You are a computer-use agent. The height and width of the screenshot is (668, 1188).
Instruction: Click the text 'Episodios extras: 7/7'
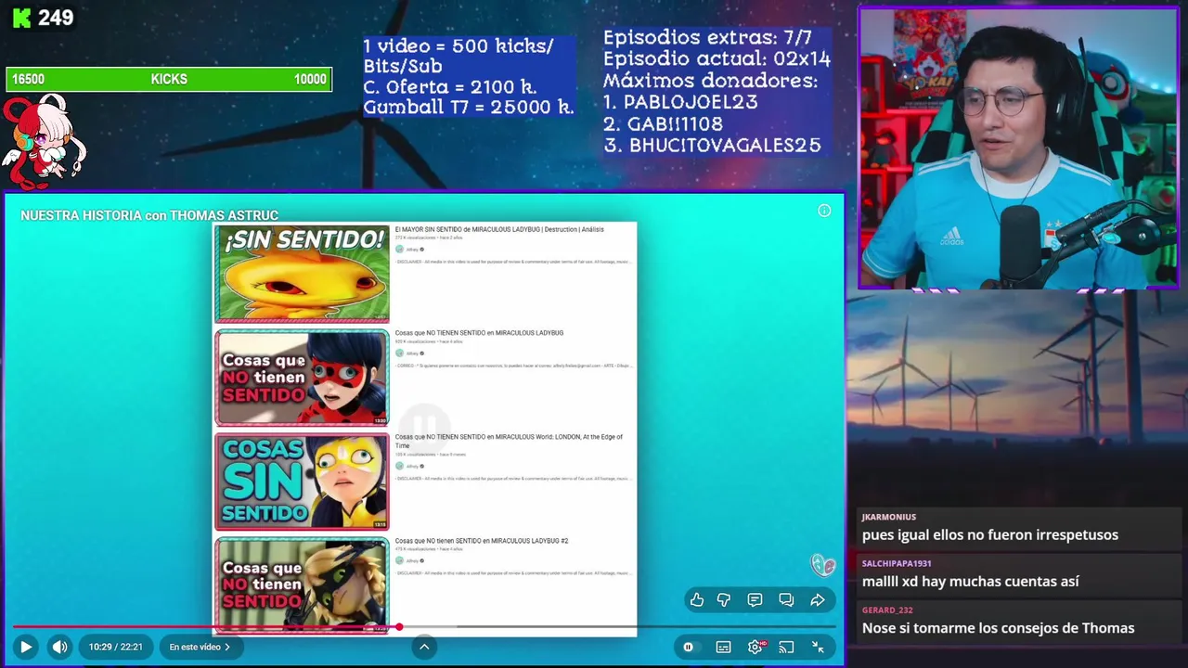707,38
